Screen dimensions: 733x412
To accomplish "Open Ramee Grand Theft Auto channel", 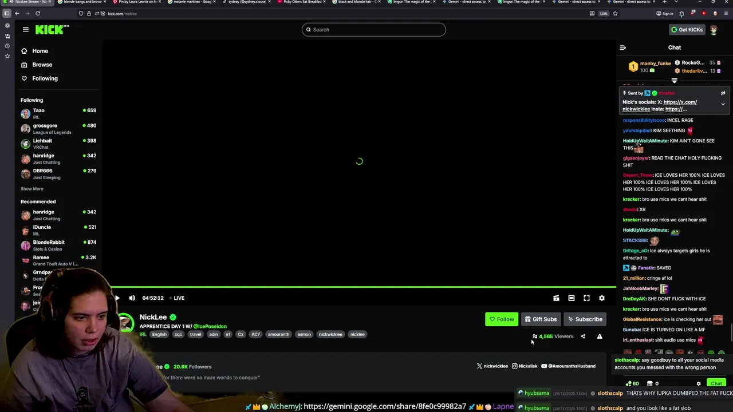I will click(58, 260).
